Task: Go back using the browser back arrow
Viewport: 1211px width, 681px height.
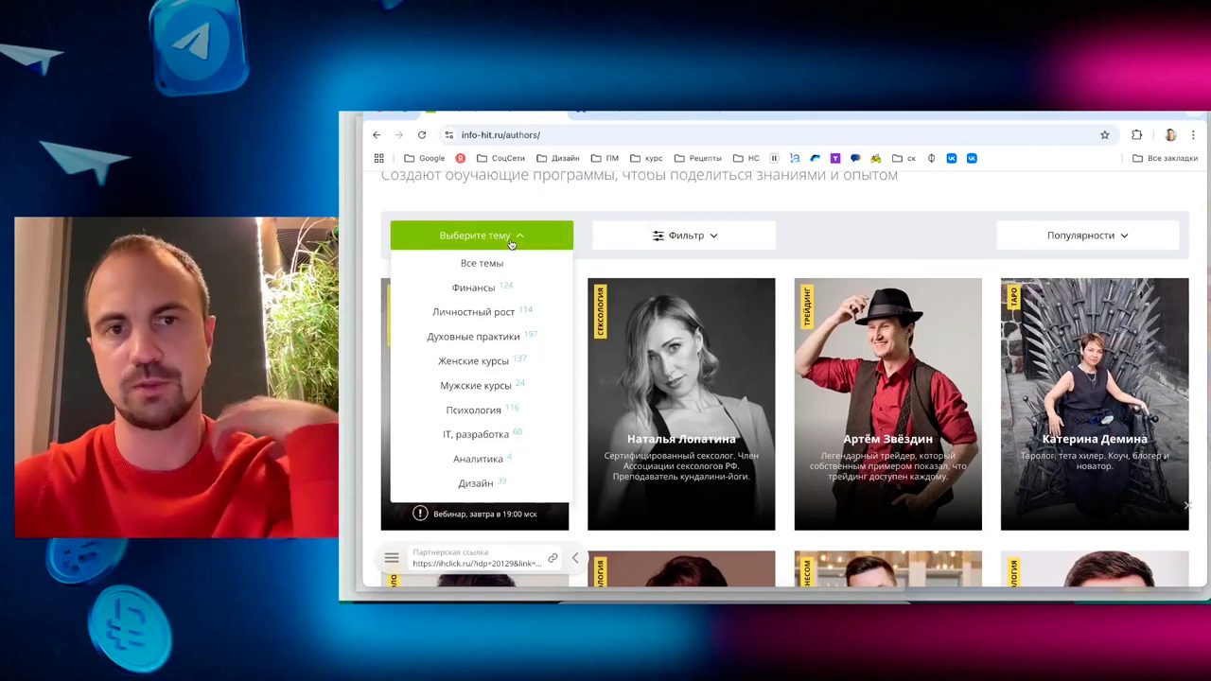Action: pos(377,135)
